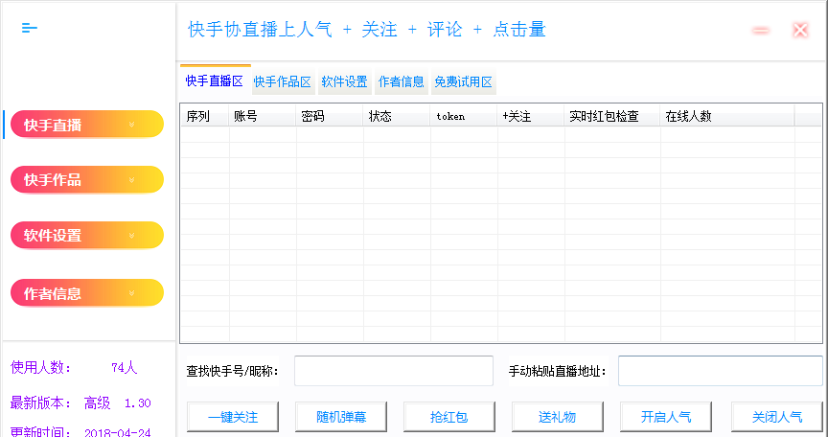Screen dimensions: 828x437
Task: Expand the 软件设置 sidebar section
Action: point(87,236)
